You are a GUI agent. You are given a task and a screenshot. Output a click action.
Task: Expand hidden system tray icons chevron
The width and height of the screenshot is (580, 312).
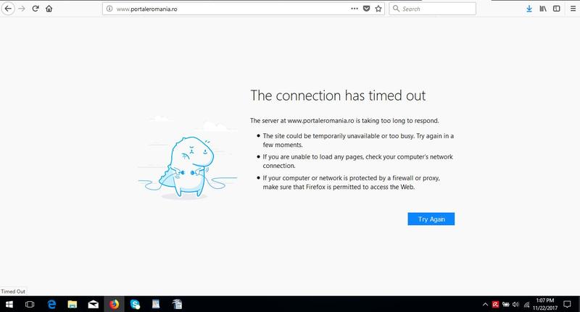coord(484,304)
